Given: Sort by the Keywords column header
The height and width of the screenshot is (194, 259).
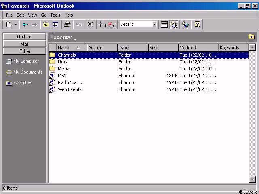Looking at the screenshot, I should click(234, 48).
